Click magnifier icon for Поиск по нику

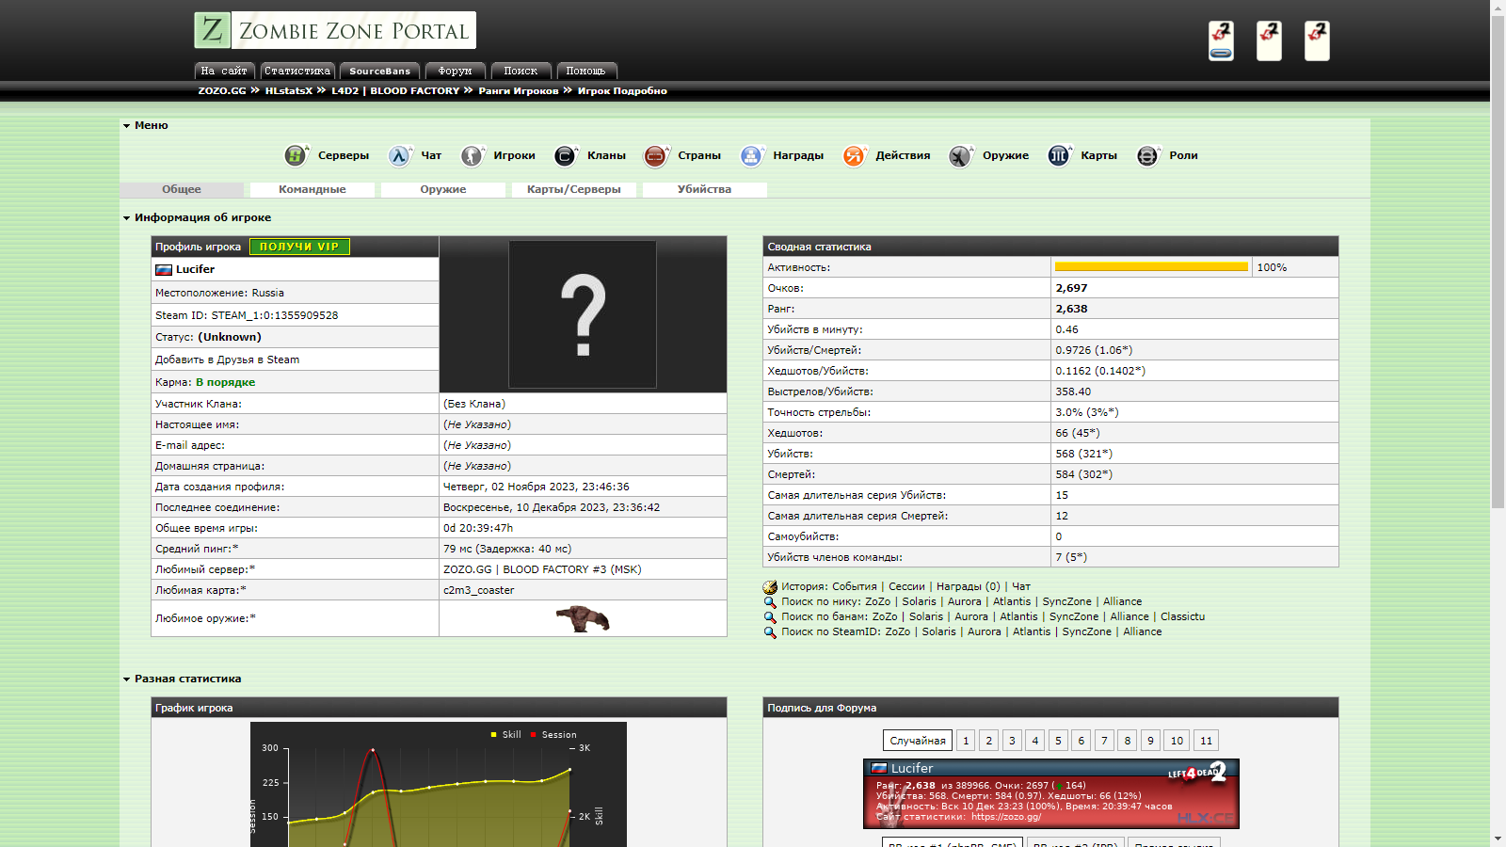(x=770, y=602)
